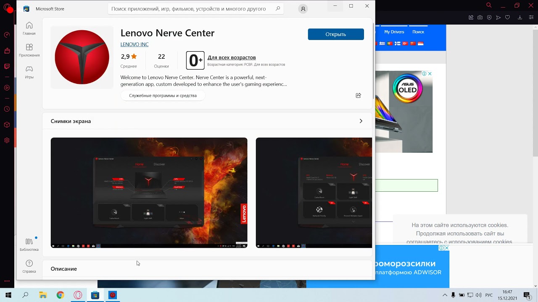Close the ASUS OLED ad

coord(430,74)
